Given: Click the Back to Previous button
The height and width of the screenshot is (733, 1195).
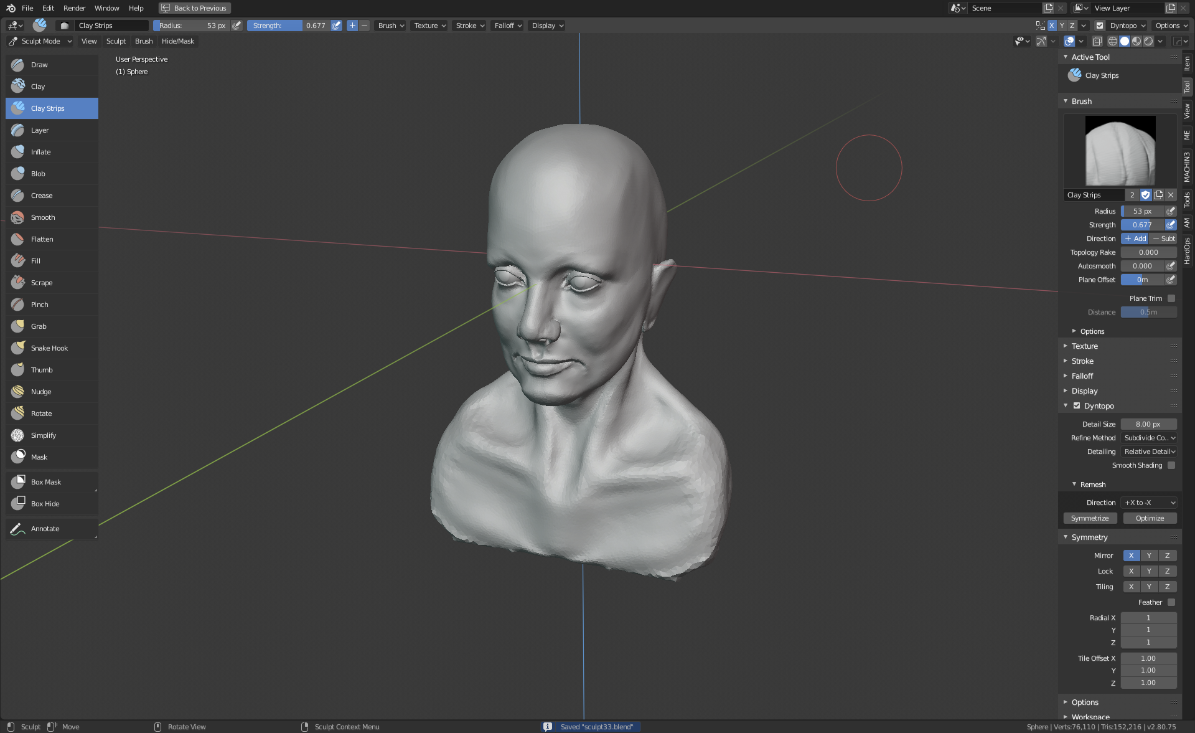Looking at the screenshot, I should [194, 8].
